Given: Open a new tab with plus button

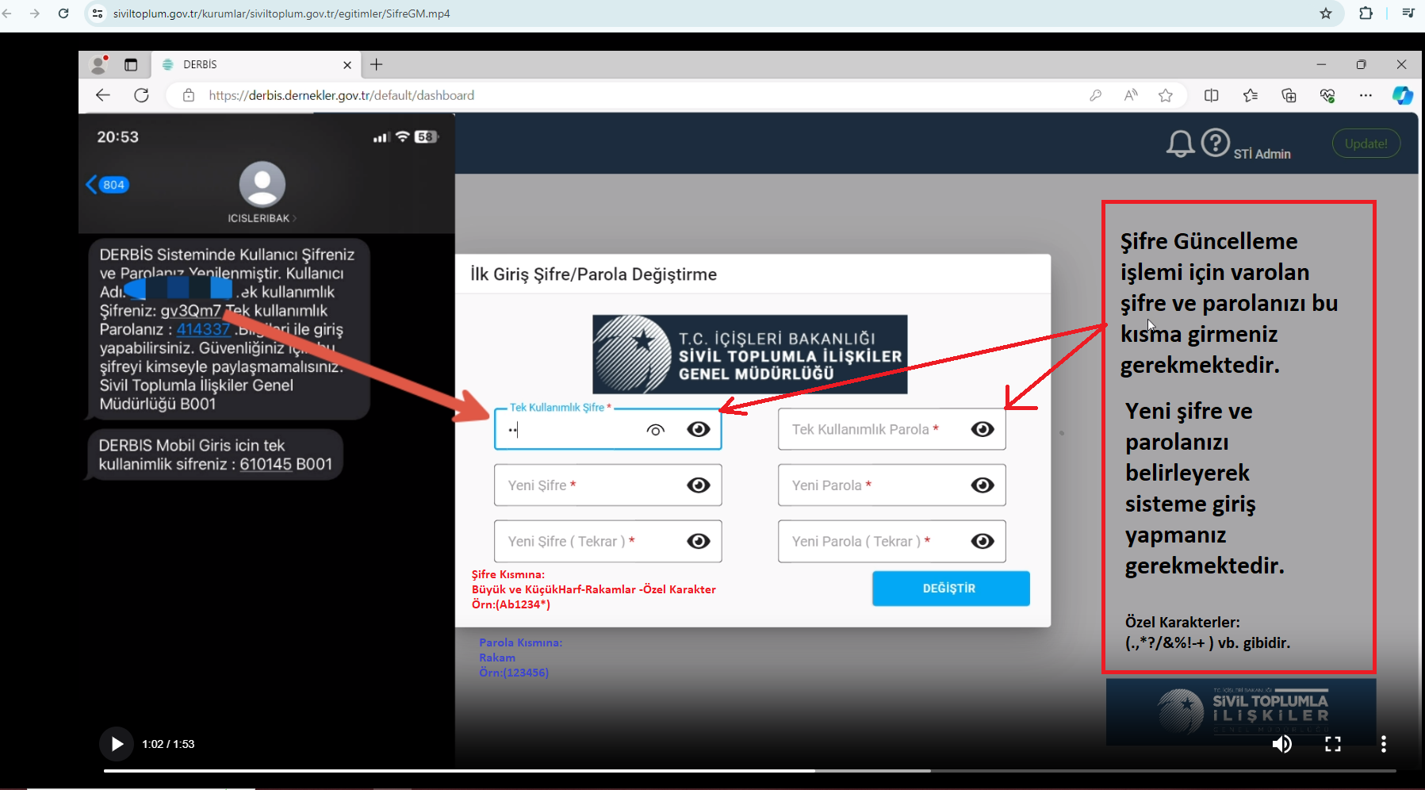Looking at the screenshot, I should (x=377, y=65).
